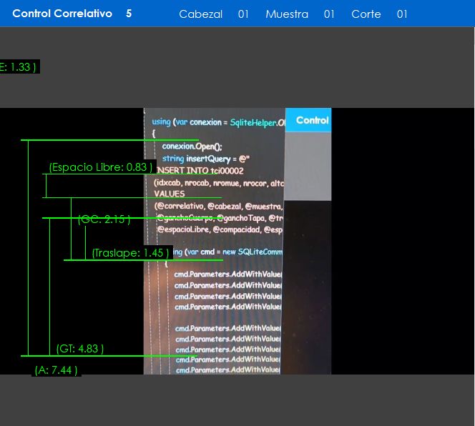Click the blue Control header inside the image
Screen dimensions: 475x426
click(308, 120)
